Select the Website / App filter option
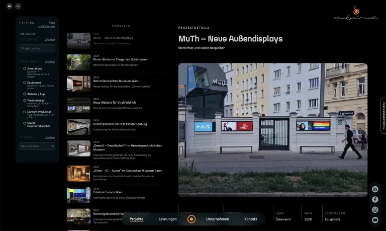Screen dimensions: 386x231 click(34, 94)
